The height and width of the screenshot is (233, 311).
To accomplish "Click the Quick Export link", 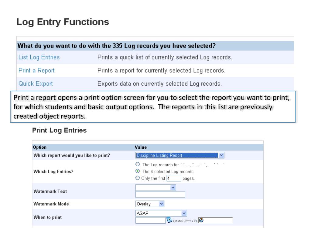I will tap(35, 84).
